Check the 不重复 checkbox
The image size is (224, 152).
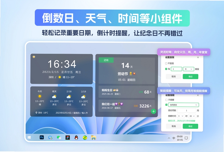point(166,63)
